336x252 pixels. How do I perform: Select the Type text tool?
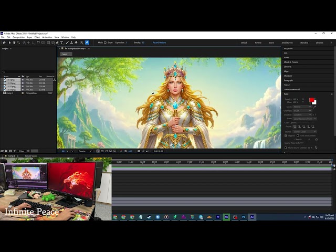pos(62,43)
